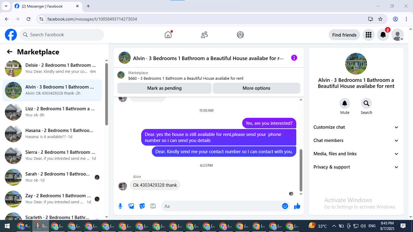
Task: Mute this conversation using the bell icon
Action: pos(345,103)
